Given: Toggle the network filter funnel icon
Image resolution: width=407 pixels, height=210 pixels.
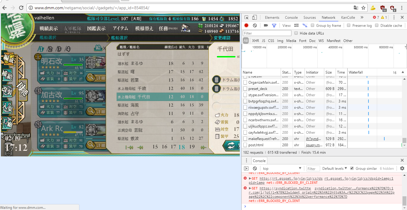Looking at the screenshot, I should pyautogui.click(x=274, y=26).
